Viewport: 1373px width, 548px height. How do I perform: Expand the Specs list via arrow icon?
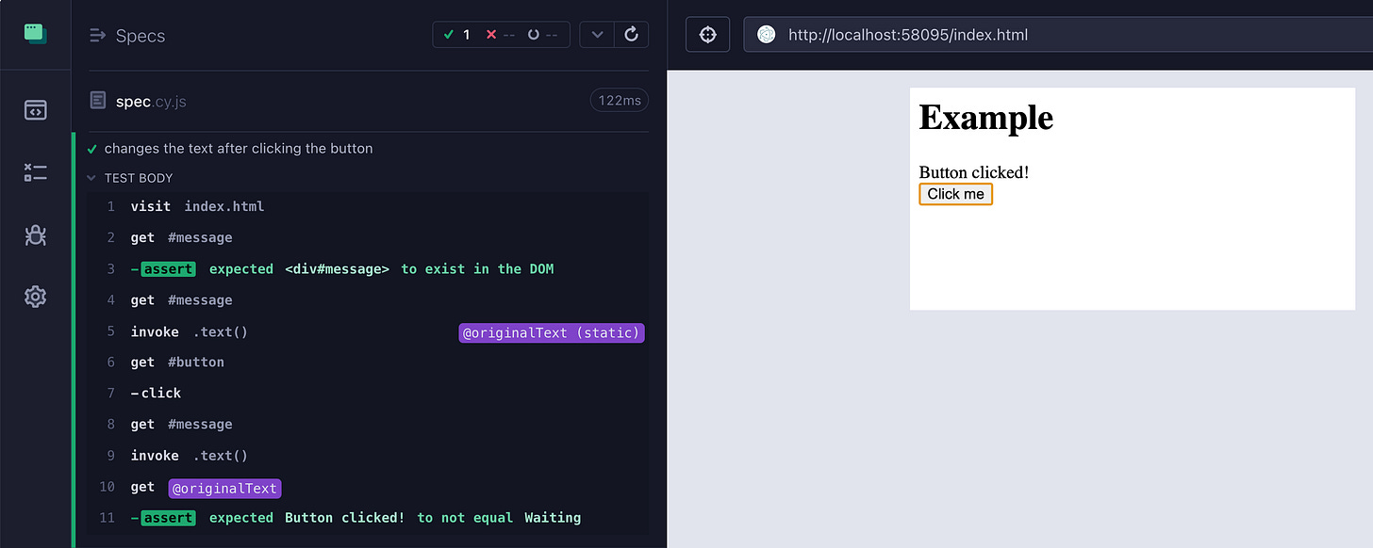(x=97, y=36)
